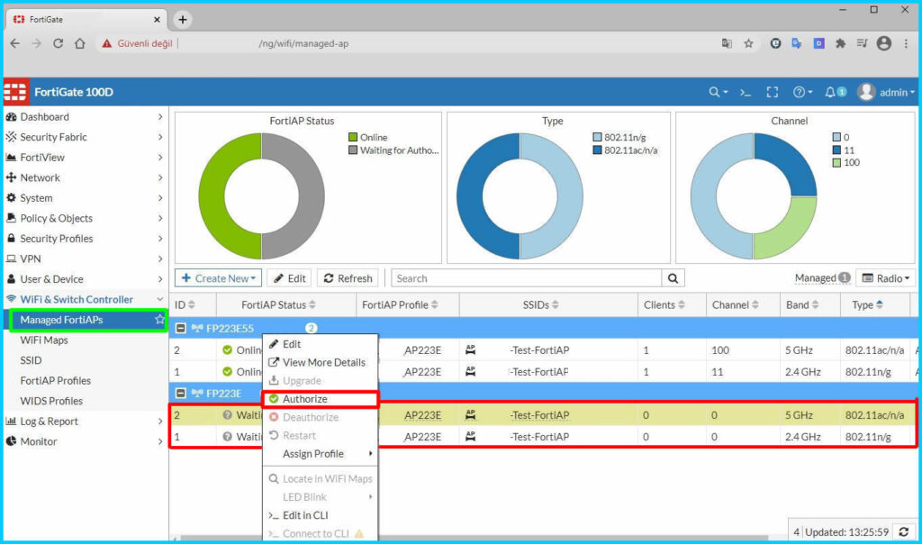Go to the SSID page
The height and width of the screenshot is (544, 922).
pyautogui.click(x=31, y=360)
